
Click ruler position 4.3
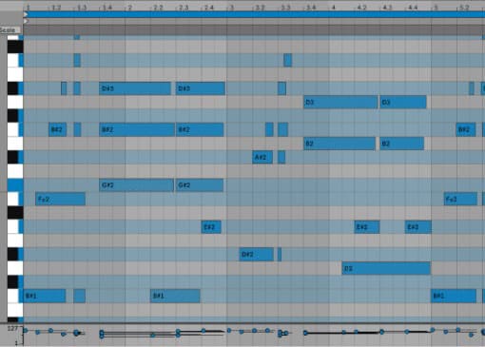point(387,8)
